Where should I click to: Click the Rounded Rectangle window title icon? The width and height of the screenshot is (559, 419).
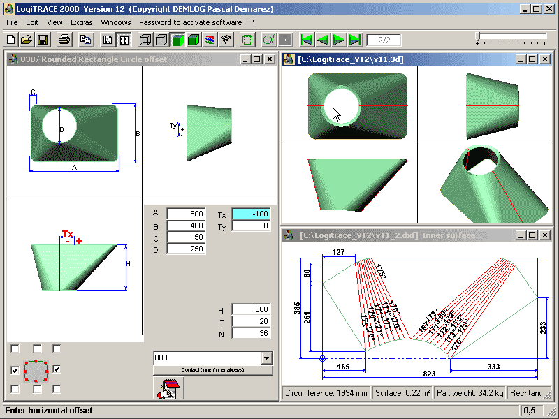click(x=13, y=59)
